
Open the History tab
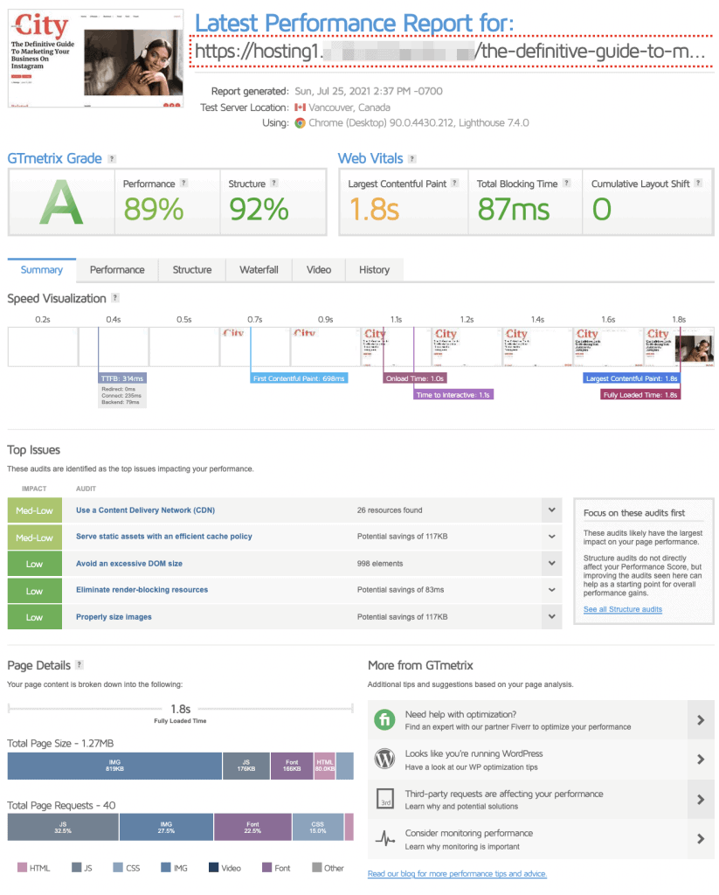coord(374,270)
